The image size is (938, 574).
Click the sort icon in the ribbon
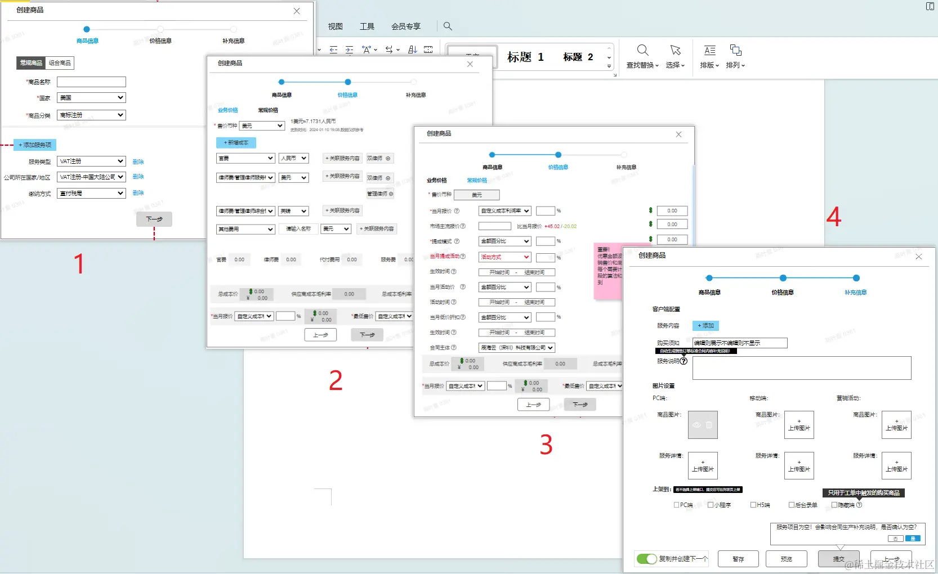tap(413, 50)
